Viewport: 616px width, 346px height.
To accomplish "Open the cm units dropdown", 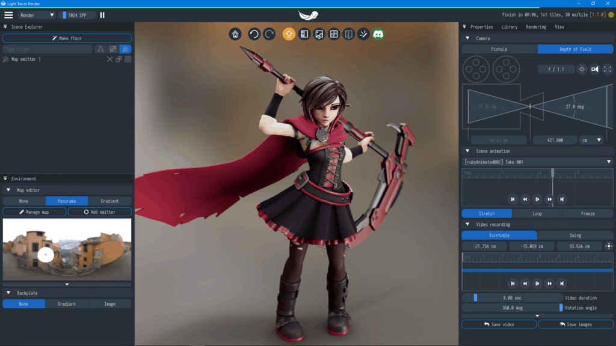I will (591, 140).
